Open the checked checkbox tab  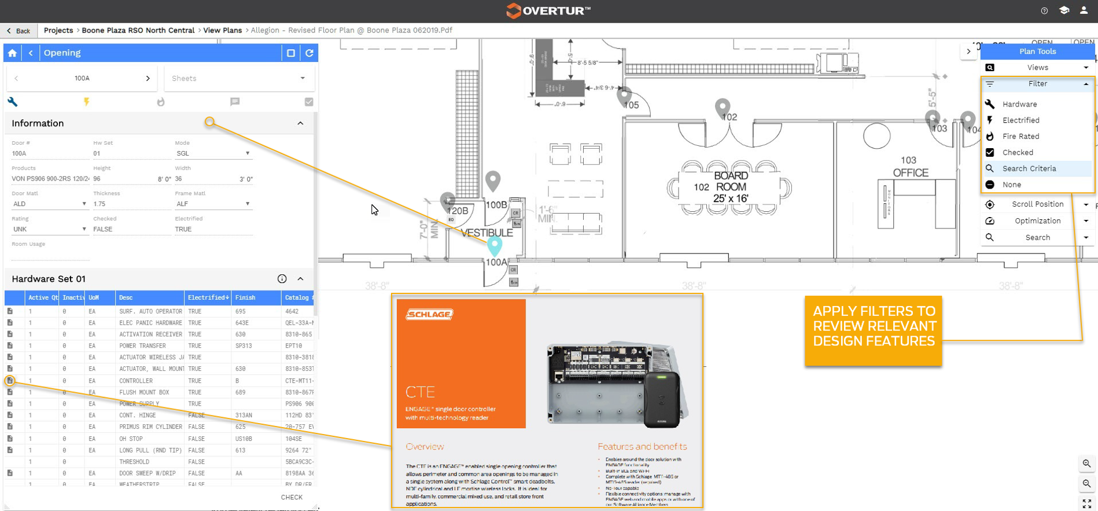click(309, 102)
